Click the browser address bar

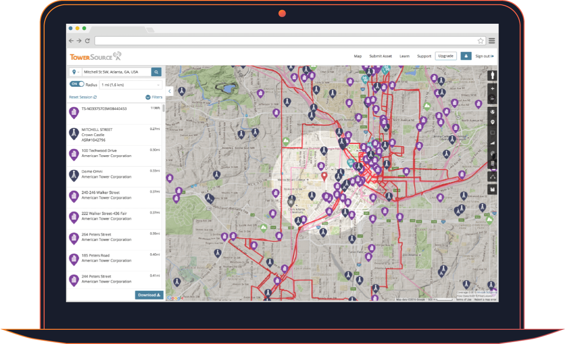[x=290, y=41]
